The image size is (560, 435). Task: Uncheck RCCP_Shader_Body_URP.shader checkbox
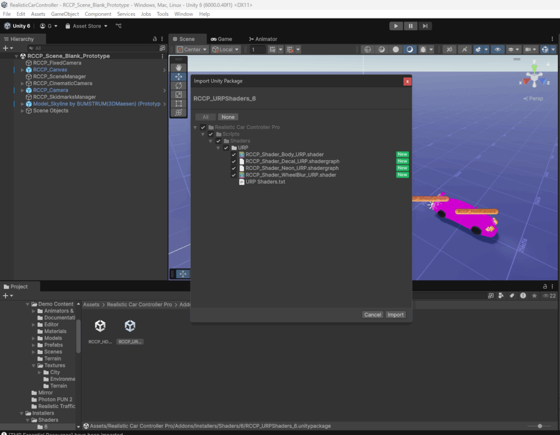(234, 155)
